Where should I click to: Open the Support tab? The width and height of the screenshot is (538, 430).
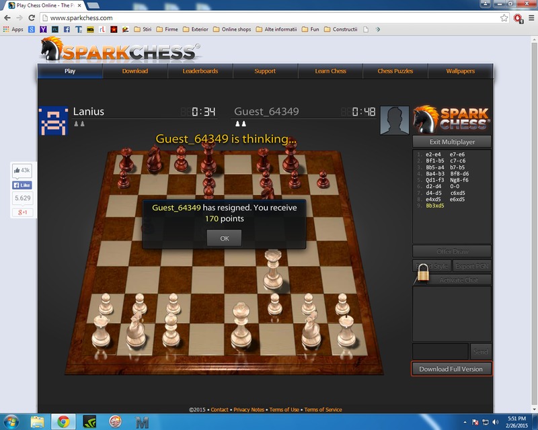(x=265, y=71)
